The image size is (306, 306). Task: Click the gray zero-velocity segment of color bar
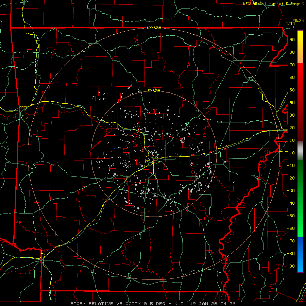[300, 151]
